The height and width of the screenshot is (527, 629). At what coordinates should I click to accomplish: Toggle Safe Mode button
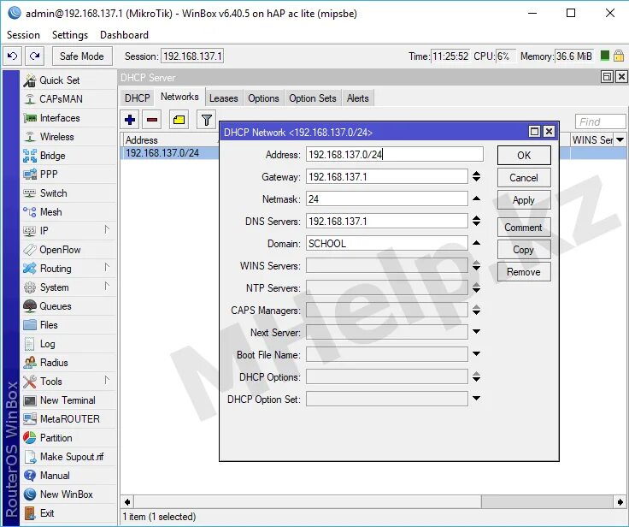coord(82,56)
